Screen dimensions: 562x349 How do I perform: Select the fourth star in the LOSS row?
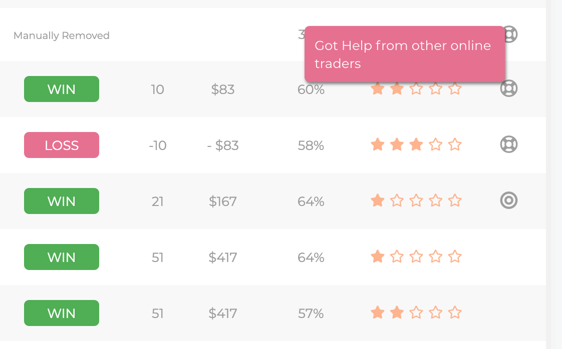[435, 144]
